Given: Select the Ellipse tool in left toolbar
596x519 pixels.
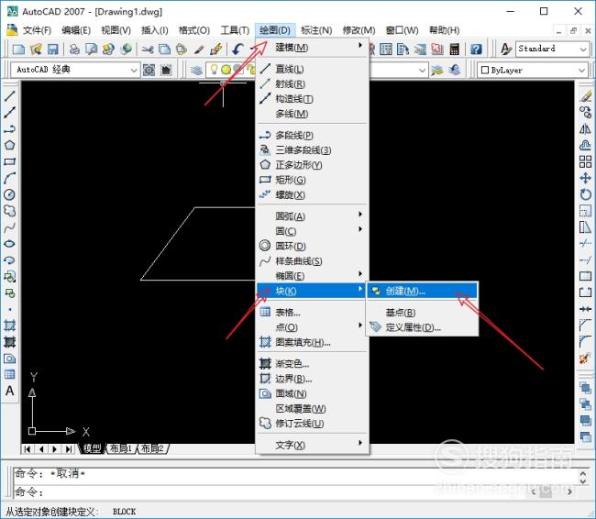Looking at the screenshot, I should click(x=9, y=244).
